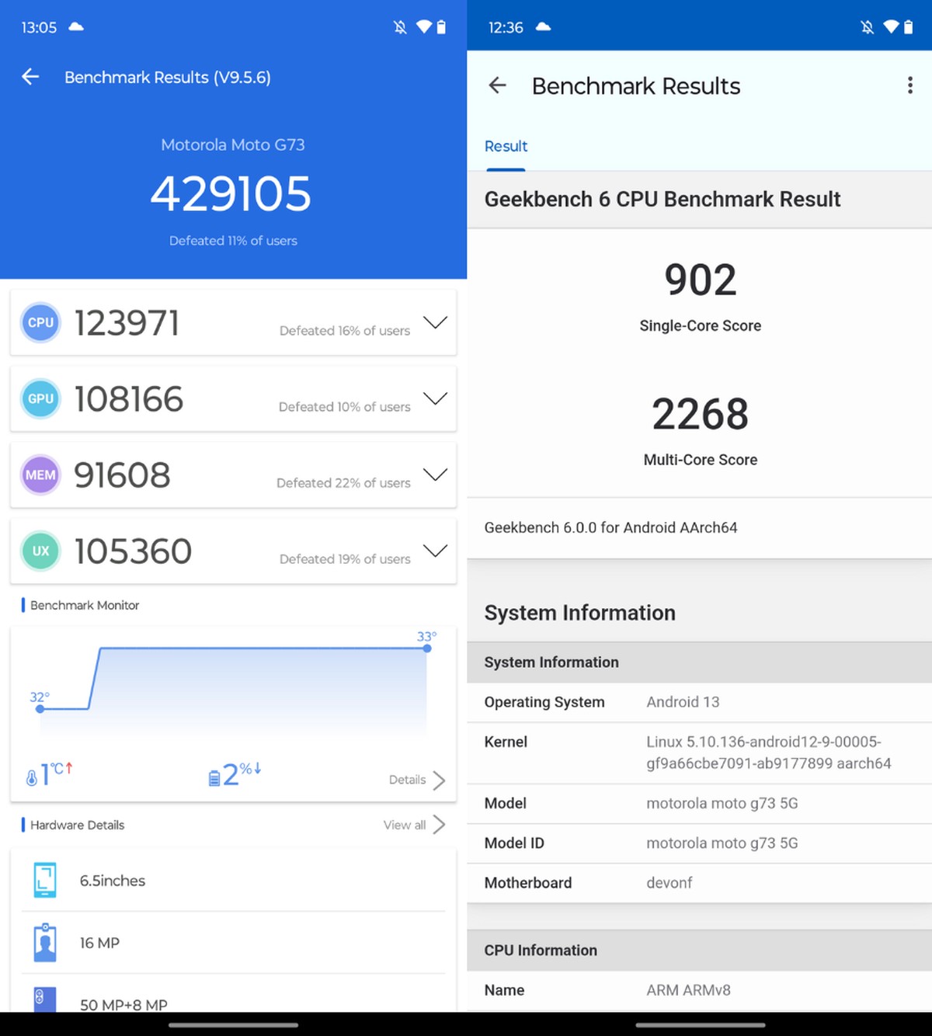Switch to the Result tab
Image resolution: width=932 pixels, height=1036 pixels.
(506, 147)
